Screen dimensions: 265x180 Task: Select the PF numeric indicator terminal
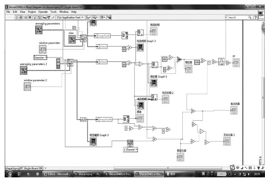point(236,62)
